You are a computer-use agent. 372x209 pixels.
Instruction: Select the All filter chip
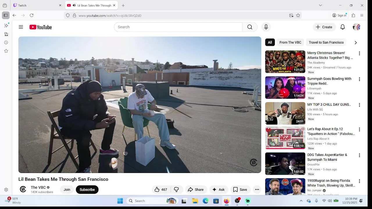(270, 42)
